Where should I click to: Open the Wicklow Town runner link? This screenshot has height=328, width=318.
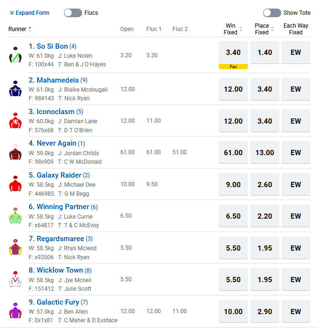[x=56, y=270]
